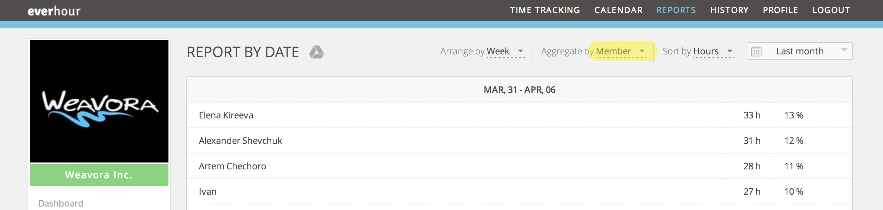Switch to the TIME TRACKING section
Viewport: 883px width, 210px height.
pyautogui.click(x=545, y=10)
